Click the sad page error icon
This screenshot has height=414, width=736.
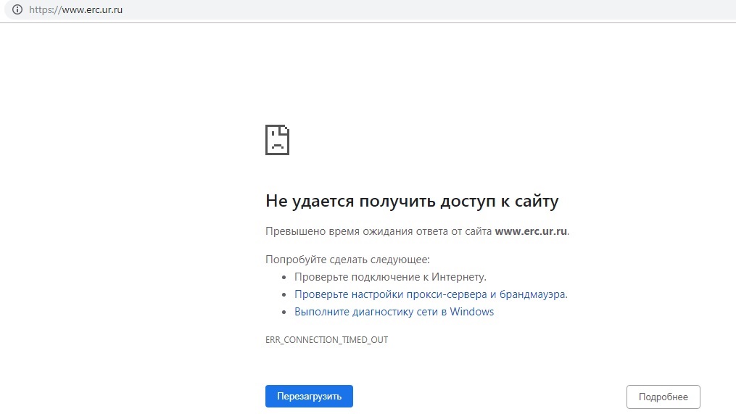point(277,139)
